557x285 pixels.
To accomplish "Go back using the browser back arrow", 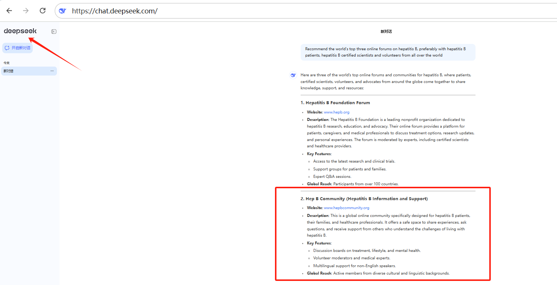I will click(x=9, y=11).
